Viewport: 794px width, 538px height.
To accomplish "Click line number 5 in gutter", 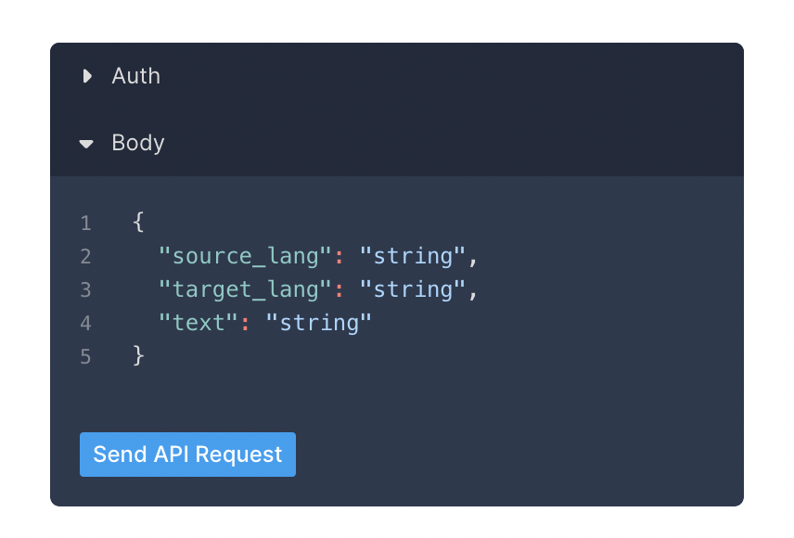I will 85,356.
